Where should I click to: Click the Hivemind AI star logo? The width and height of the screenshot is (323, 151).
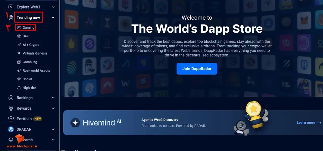(75, 123)
